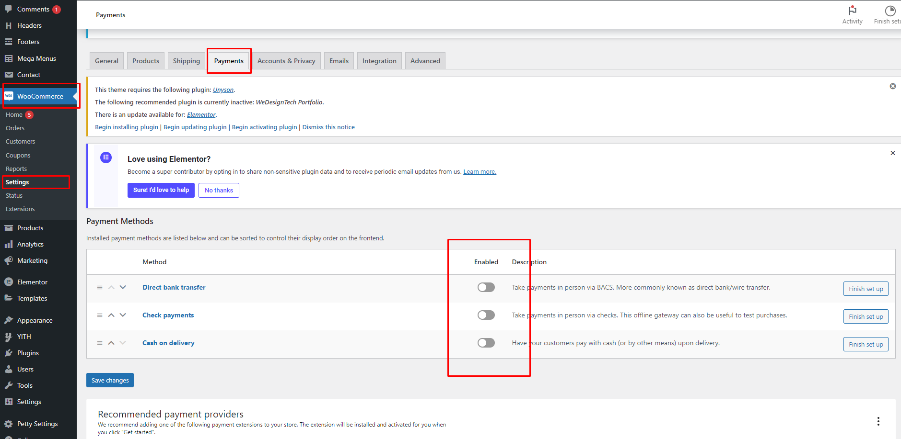The image size is (901, 439).
Task: Enable Cash on delivery toggle
Action: (x=486, y=343)
